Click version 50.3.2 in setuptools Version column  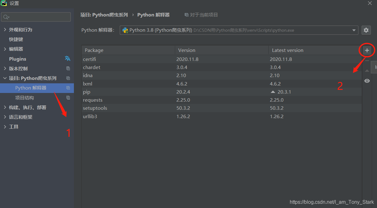[x=183, y=108]
